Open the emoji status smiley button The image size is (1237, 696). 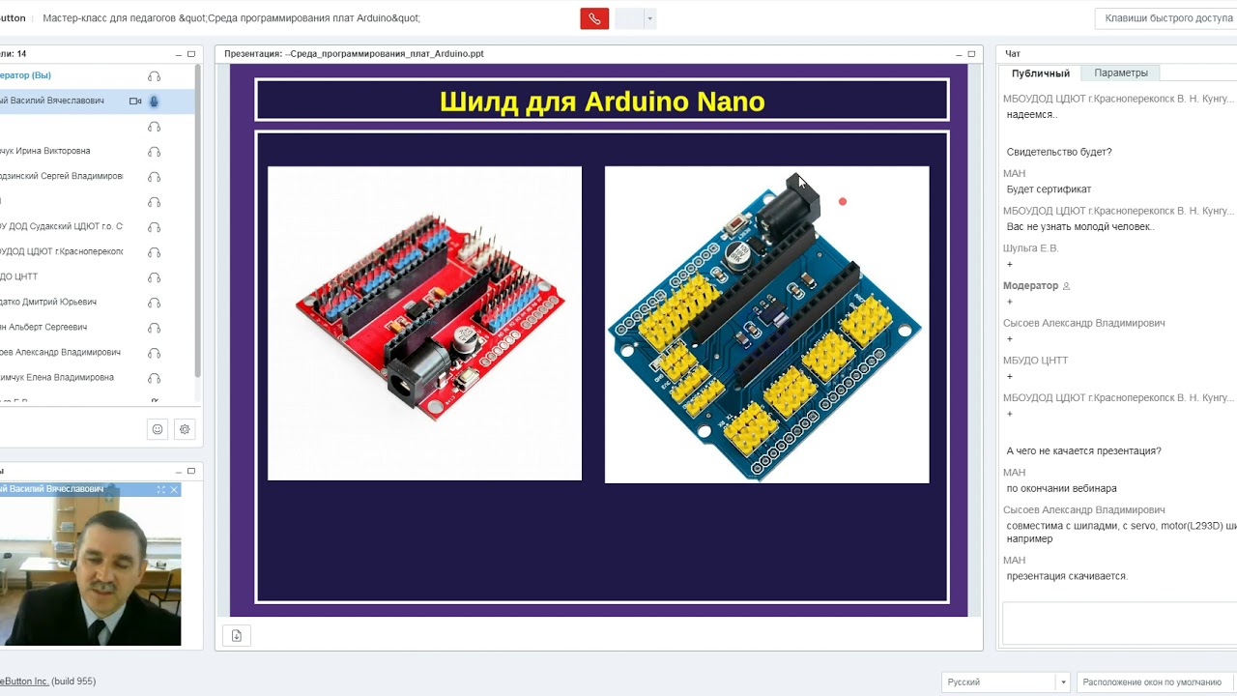coord(158,429)
